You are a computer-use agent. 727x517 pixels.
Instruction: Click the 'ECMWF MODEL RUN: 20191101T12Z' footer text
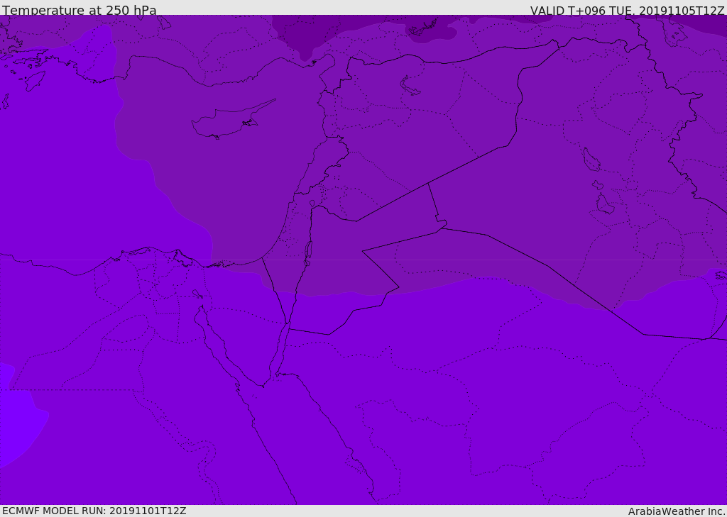pyautogui.click(x=94, y=511)
